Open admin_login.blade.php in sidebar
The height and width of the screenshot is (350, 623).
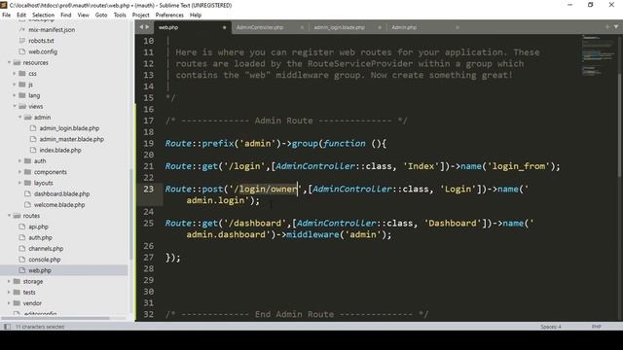[x=69, y=128]
